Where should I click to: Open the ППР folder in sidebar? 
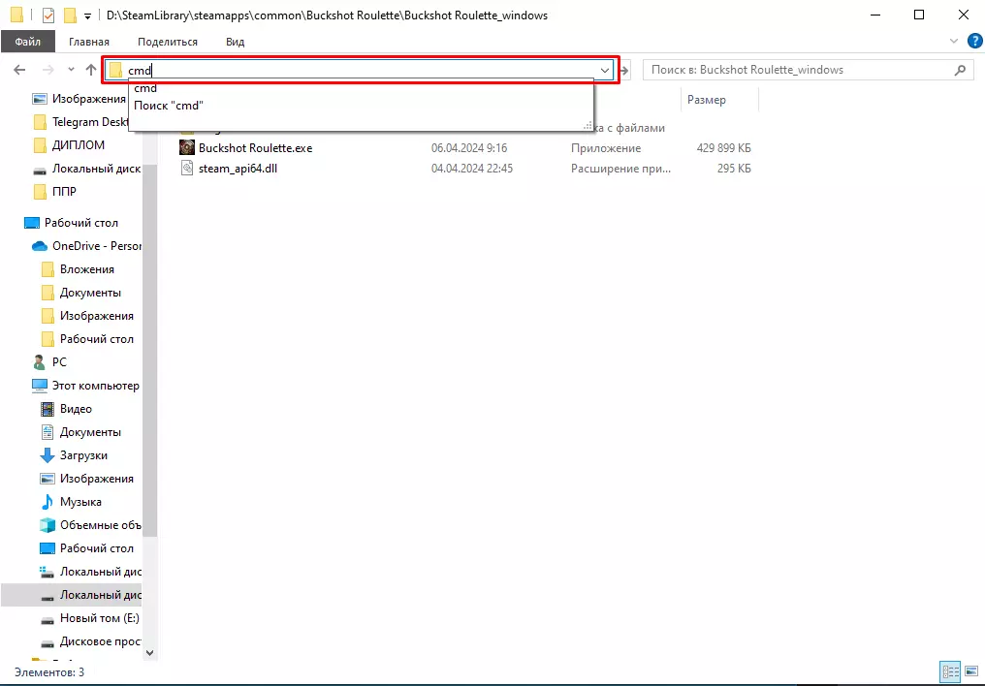pyautogui.click(x=64, y=192)
